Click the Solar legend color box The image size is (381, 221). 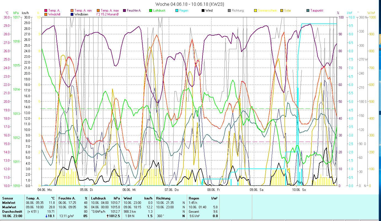pos(282,10)
